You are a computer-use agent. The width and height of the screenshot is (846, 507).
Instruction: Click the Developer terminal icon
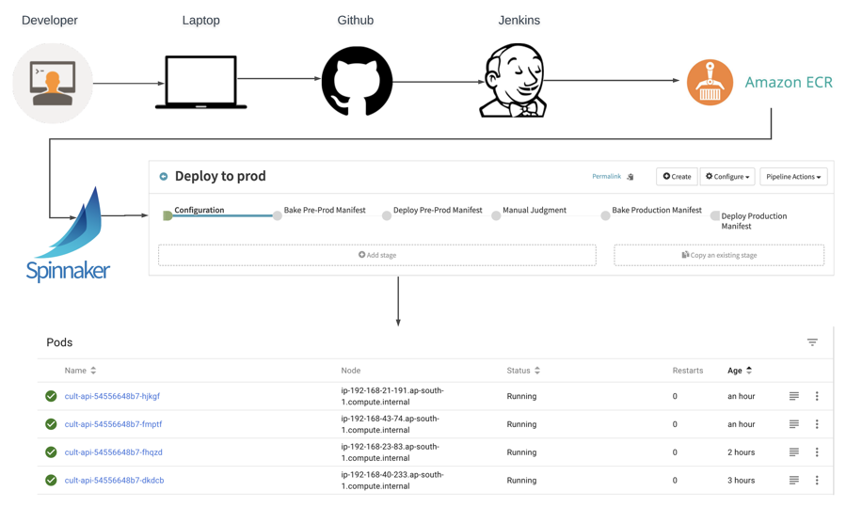pos(53,84)
